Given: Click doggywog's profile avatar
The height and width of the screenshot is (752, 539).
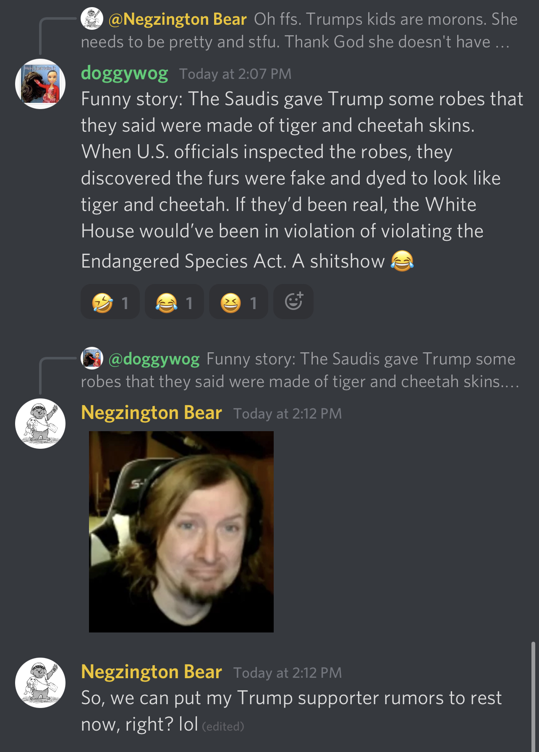Looking at the screenshot, I should click(40, 84).
